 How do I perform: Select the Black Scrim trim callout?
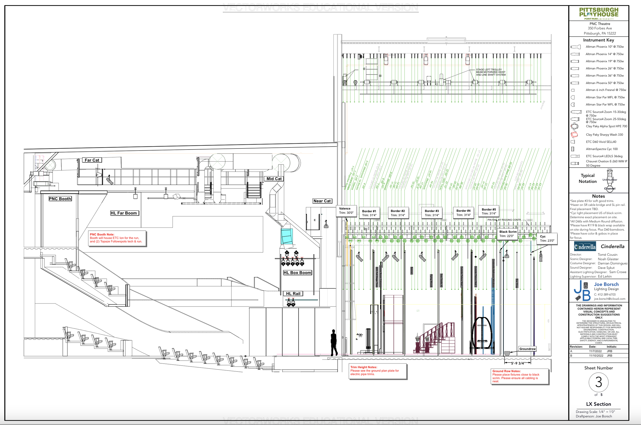point(508,234)
